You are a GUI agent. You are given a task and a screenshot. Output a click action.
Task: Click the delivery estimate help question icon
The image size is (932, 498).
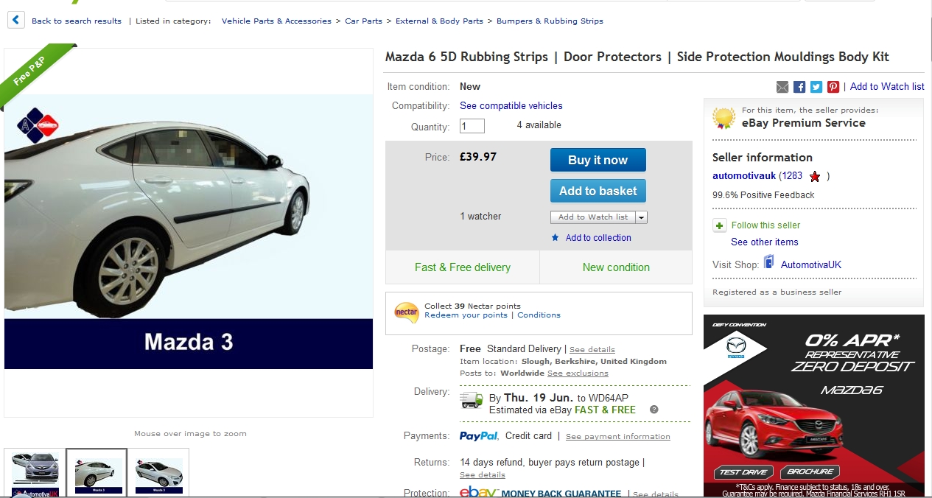click(654, 410)
